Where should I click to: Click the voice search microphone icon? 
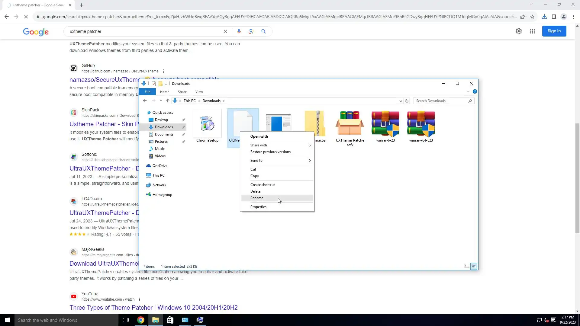239,31
